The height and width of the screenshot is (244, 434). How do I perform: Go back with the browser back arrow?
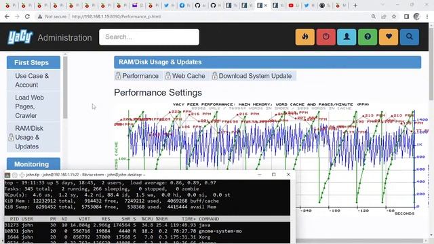coord(7,16)
